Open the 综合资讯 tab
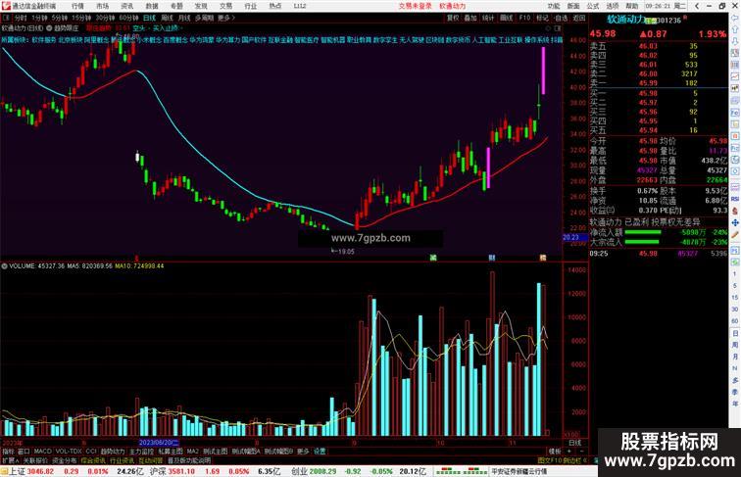This screenshot has height=477, width=741. coord(93,460)
